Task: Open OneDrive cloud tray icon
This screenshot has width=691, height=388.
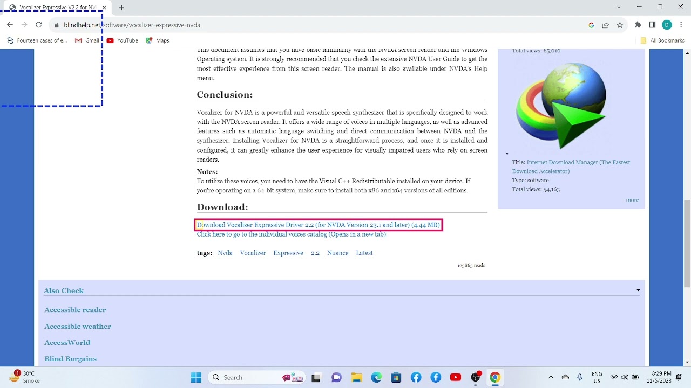Action: (565, 377)
